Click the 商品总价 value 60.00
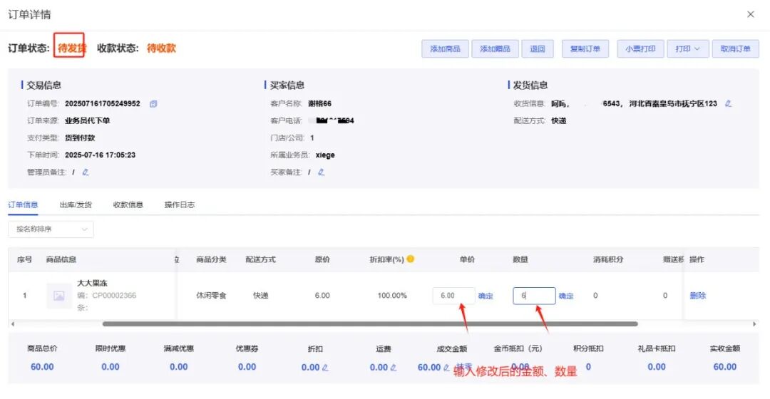The image size is (770, 399). [42, 367]
